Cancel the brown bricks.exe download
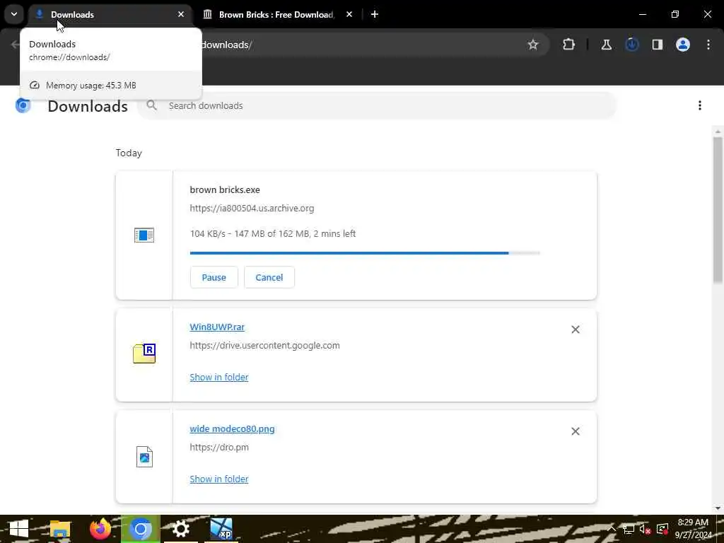Screen dimensions: 724x543 coord(269,277)
